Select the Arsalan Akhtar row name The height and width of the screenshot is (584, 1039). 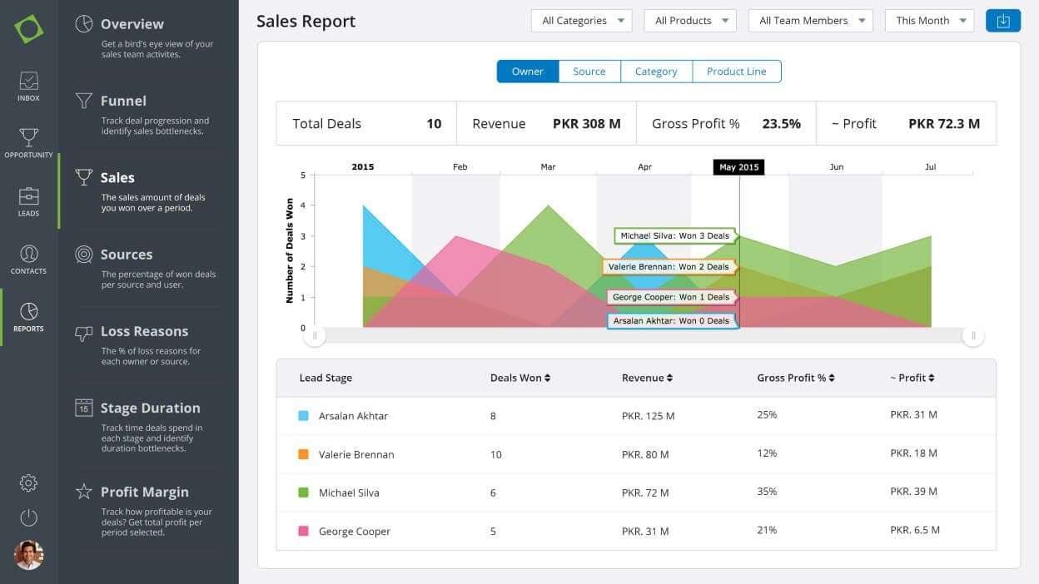tap(353, 416)
